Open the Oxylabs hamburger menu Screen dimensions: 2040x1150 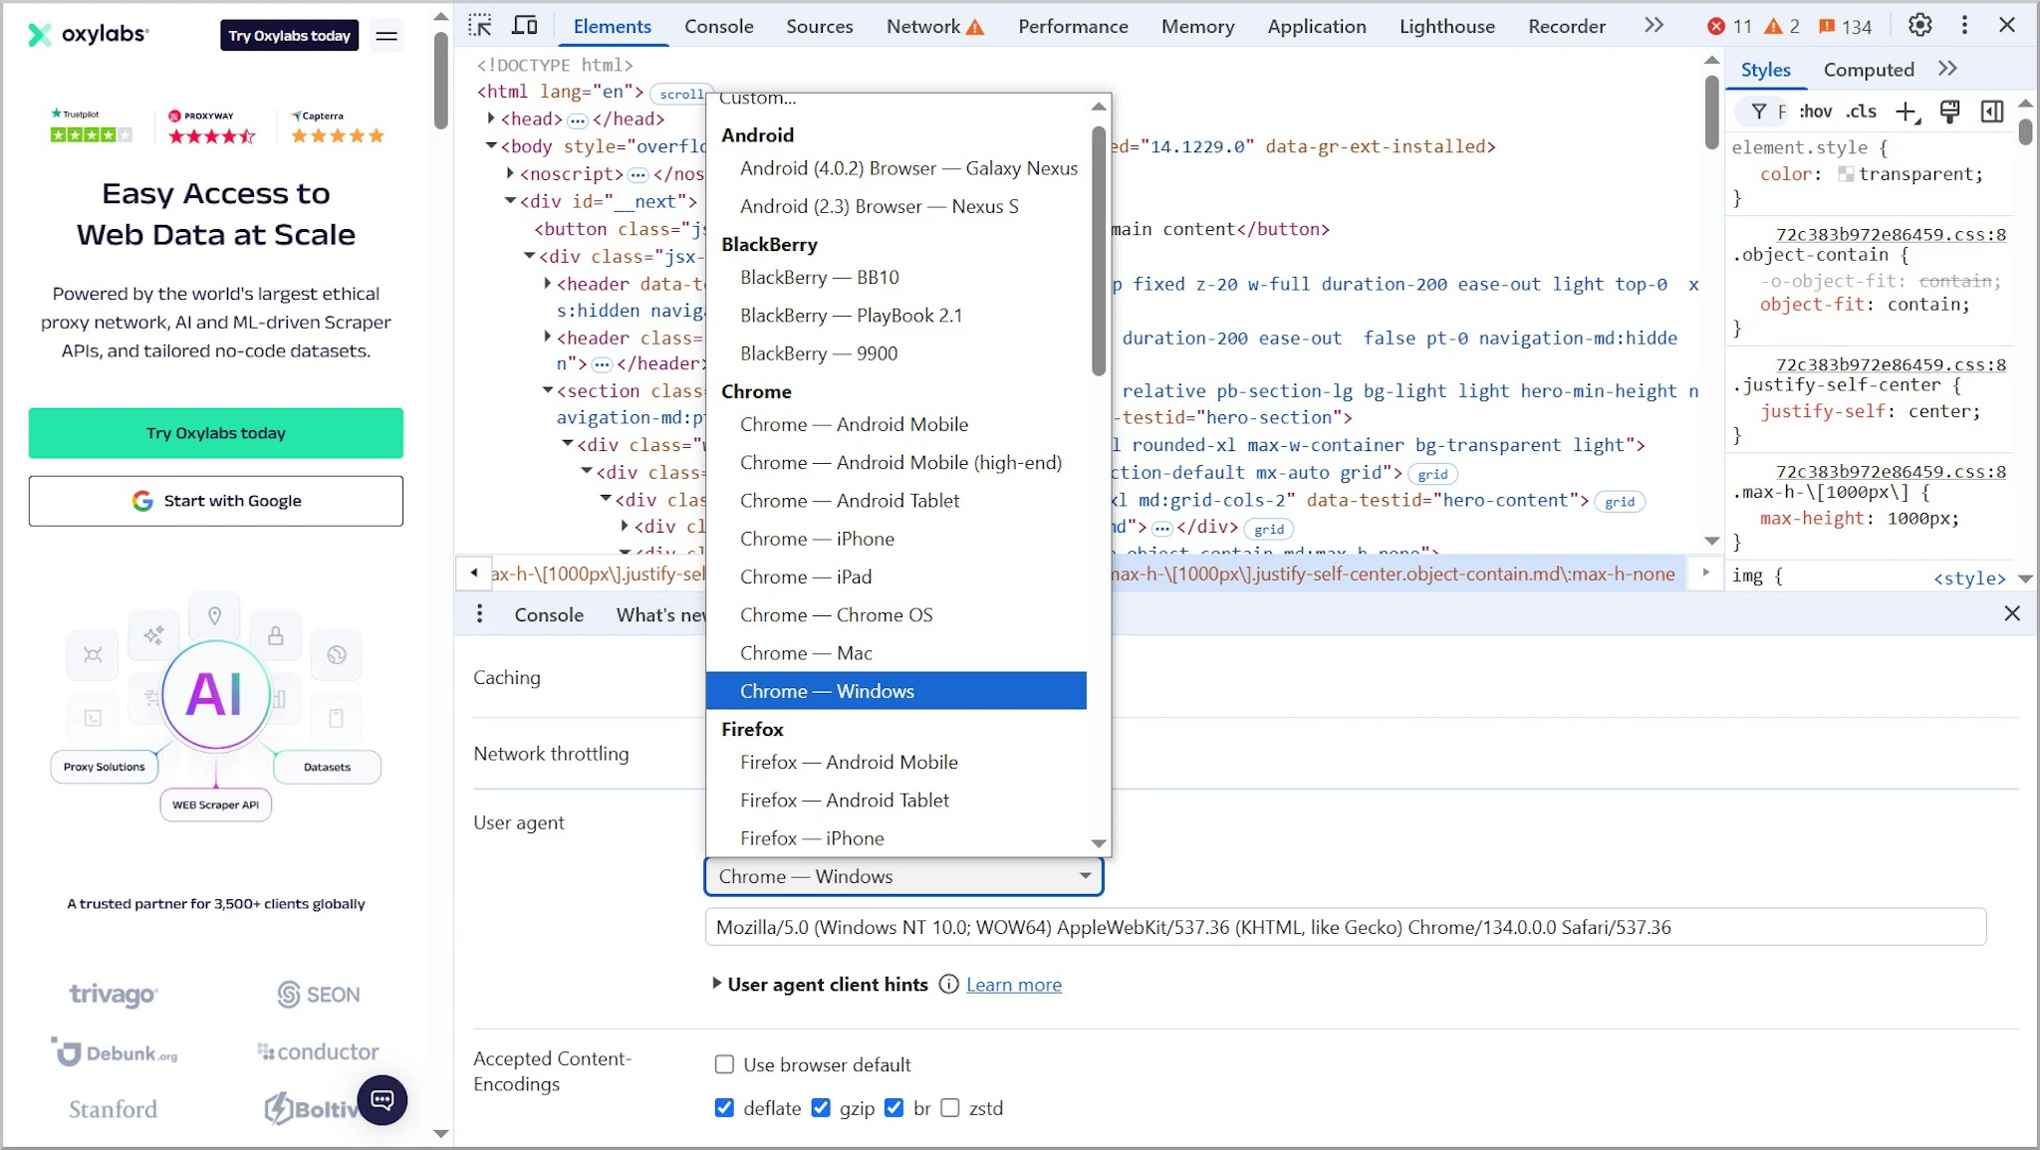386,36
